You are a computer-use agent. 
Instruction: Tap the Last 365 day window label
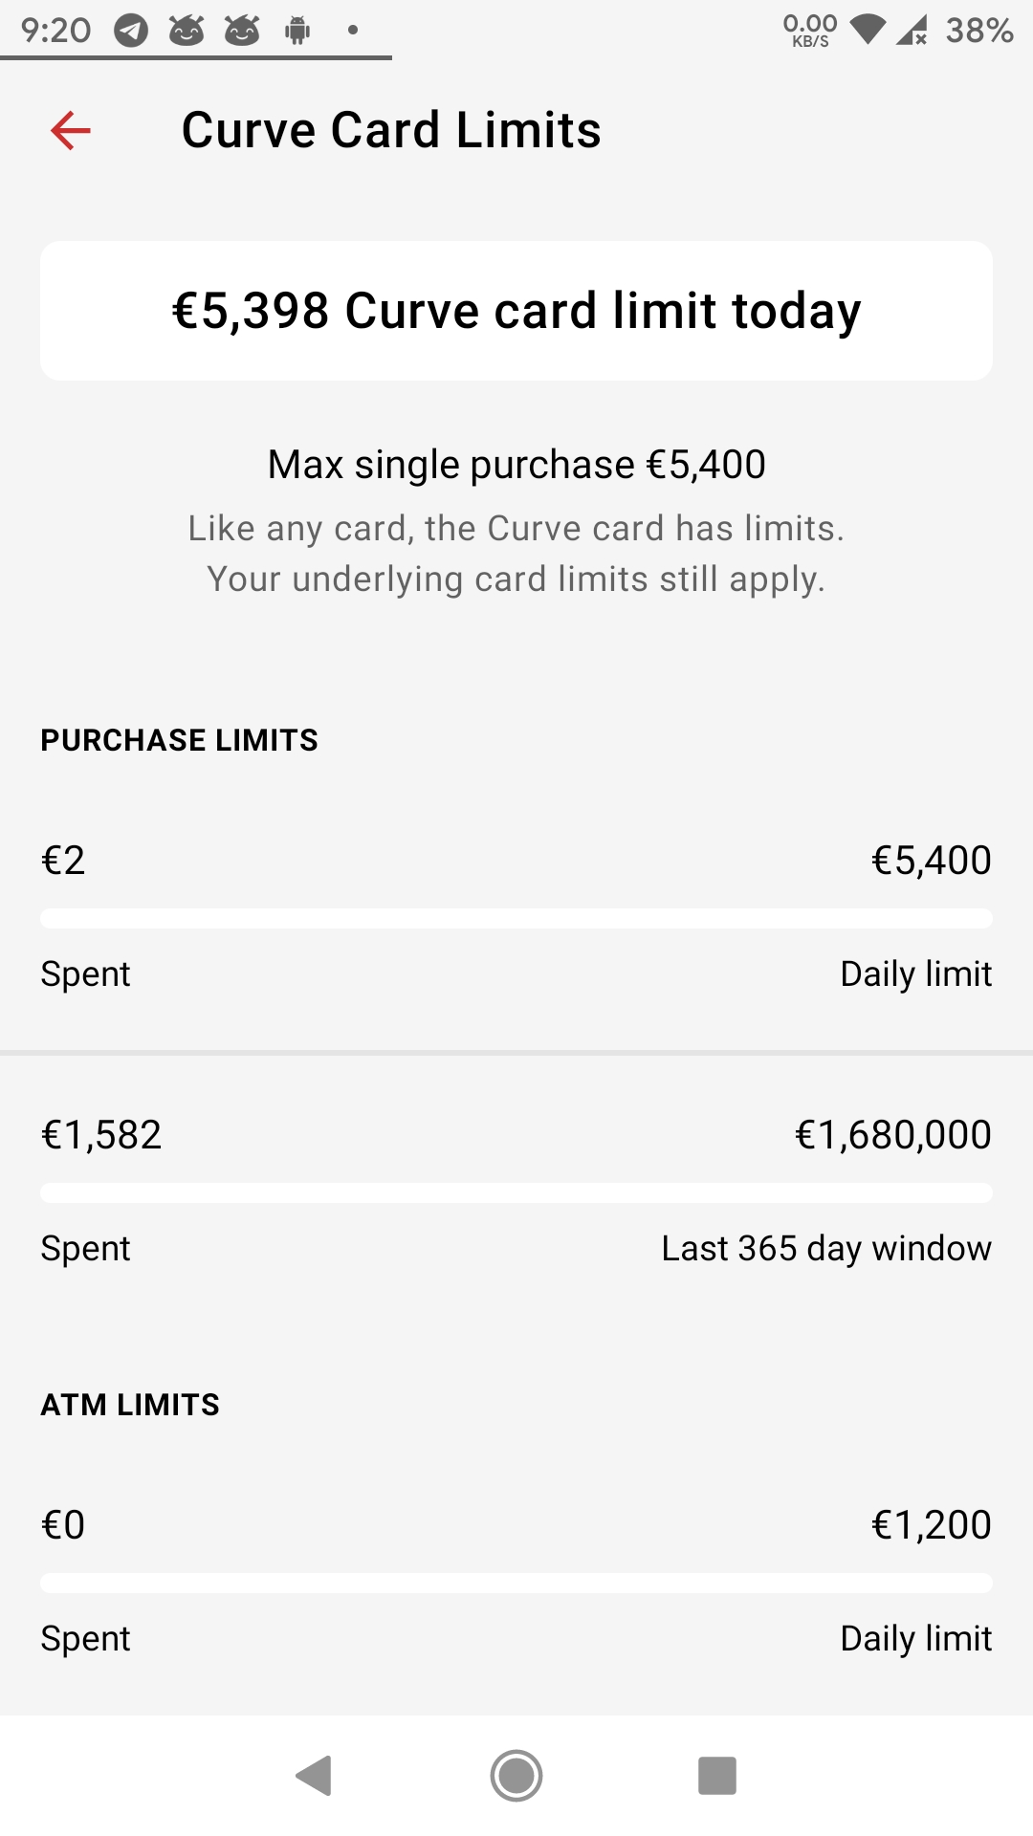pos(826,1249)
